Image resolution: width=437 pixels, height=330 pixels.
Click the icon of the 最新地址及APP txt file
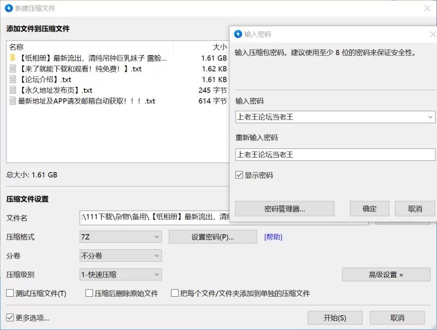click(13, 101)
